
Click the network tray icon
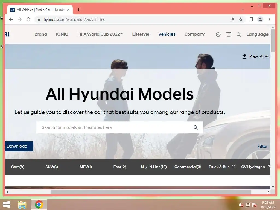coord(248,205)
